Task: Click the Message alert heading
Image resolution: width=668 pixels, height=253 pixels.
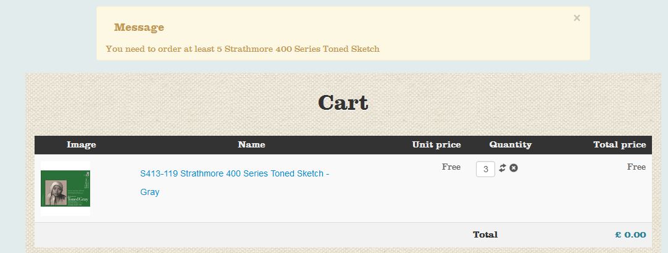Action: click(139, 27)
